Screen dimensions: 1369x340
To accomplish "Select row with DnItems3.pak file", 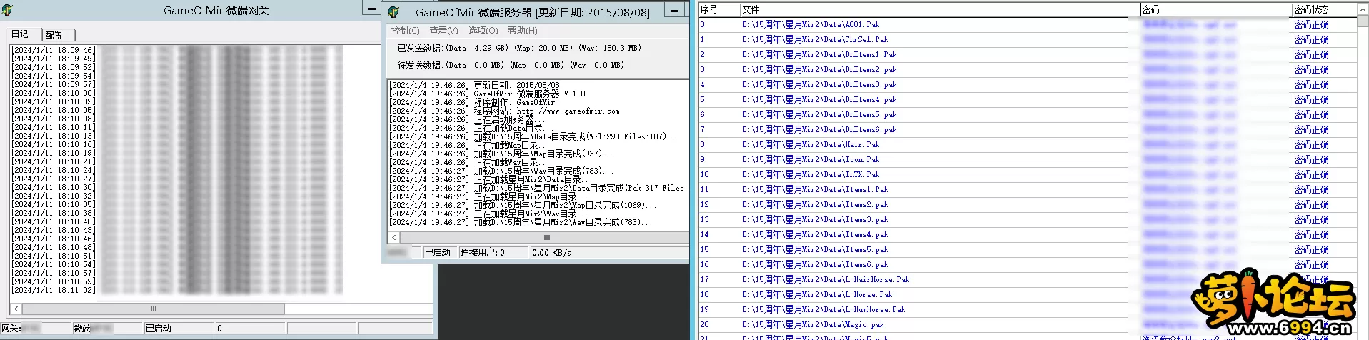I will [1027, 84].
